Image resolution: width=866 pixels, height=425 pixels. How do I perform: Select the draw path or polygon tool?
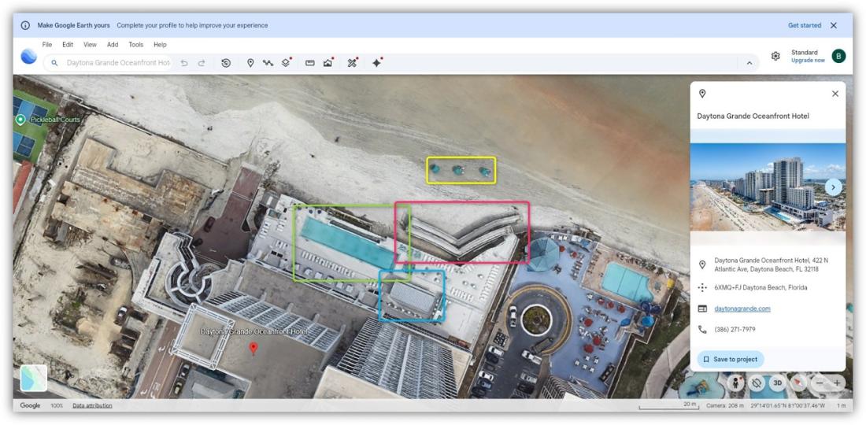pyautogui.click(x=268, y=63)
